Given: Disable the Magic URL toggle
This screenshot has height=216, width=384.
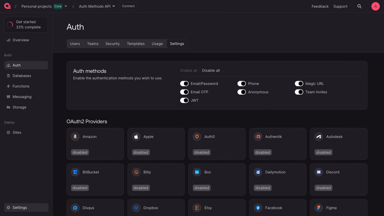Looking at the screenshot, I should pos(299,84).
